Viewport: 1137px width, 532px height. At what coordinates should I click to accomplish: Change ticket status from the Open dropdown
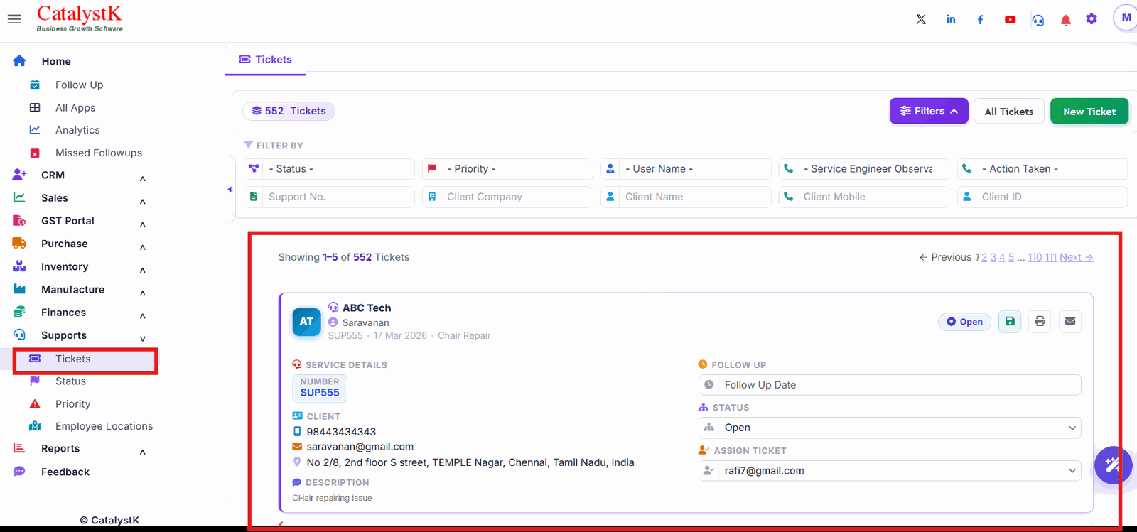[x=890, y=428]
